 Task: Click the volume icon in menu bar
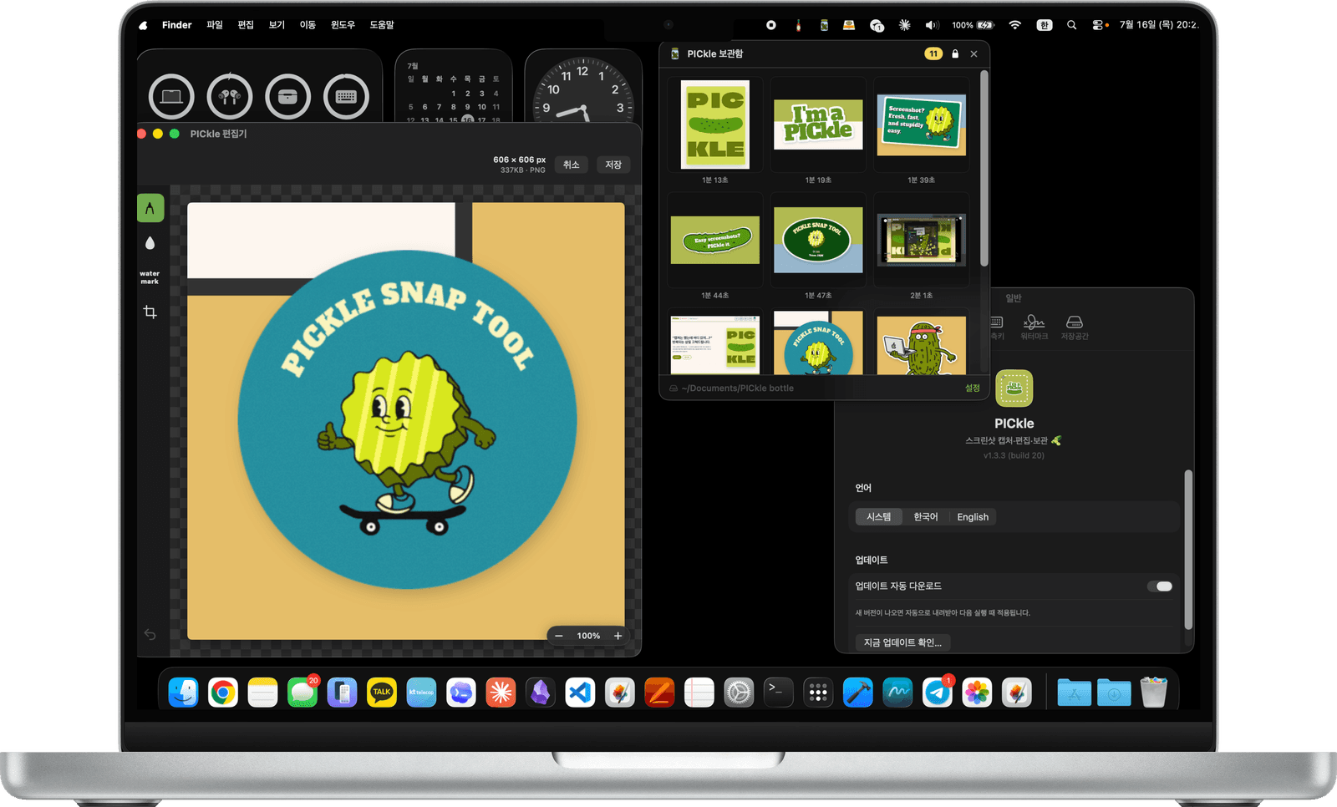pyautogui.click(x=932, y=25)
